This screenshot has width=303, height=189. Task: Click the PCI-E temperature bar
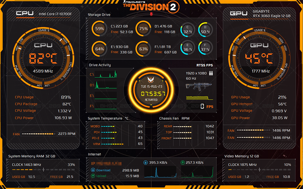click(108, 138)
